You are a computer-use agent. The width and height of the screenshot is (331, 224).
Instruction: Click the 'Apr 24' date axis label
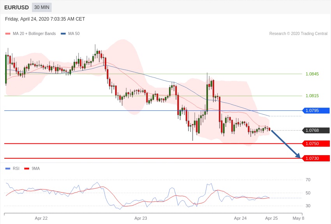(x=240, y=218)
